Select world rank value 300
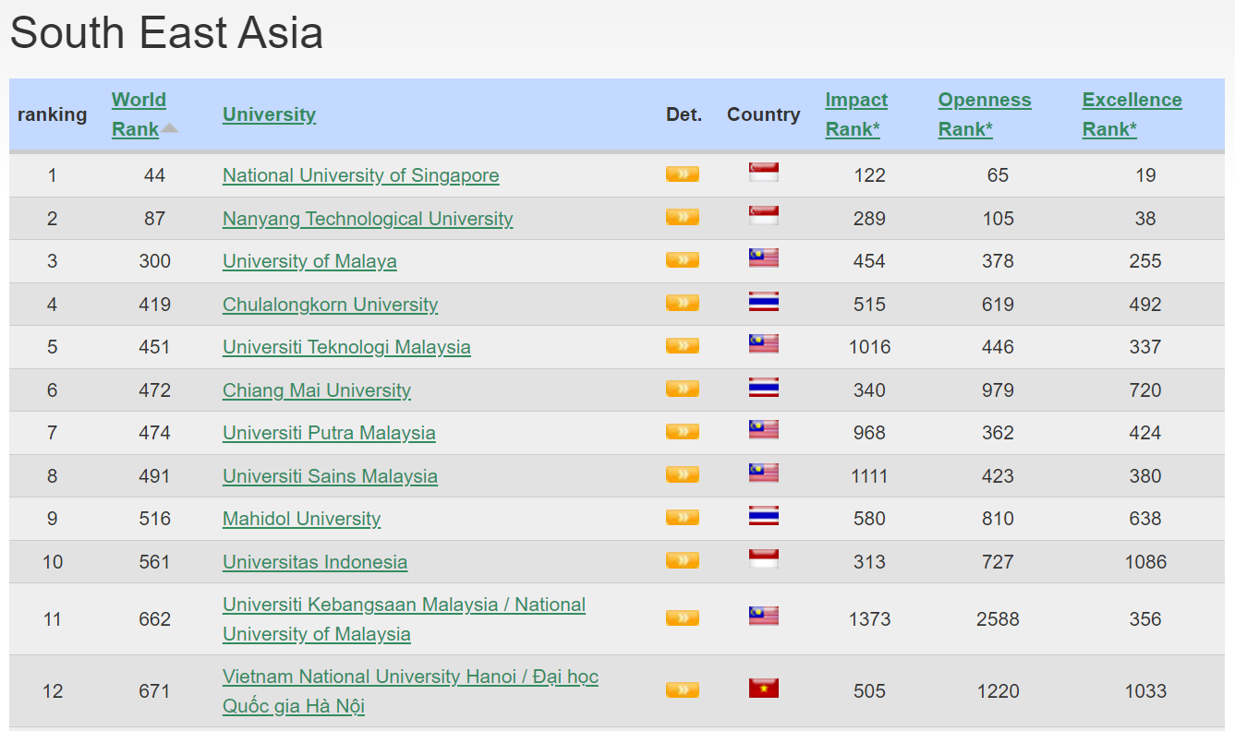Image resolution: width=1235 pixels, height=731 pixels. [x=154, y=261]
